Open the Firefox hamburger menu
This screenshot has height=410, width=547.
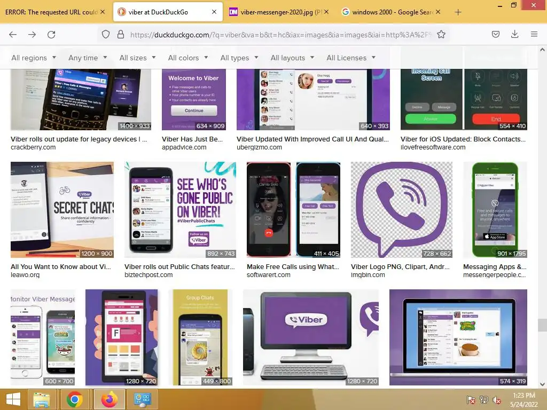pyautogui.click(x=534, y=34)
